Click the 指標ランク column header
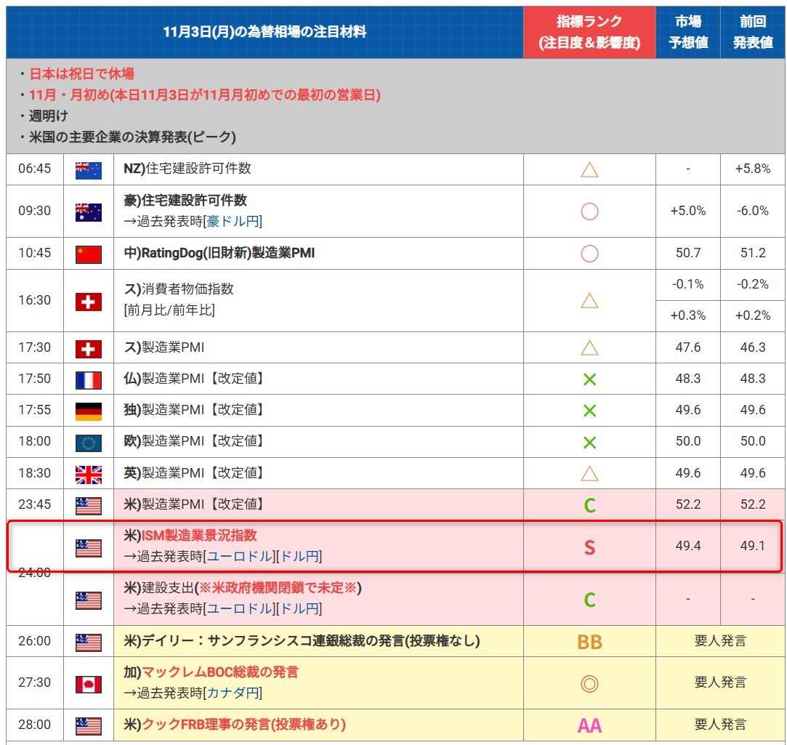787x745 pixels. pyautogui.click(x=589, y=33)
